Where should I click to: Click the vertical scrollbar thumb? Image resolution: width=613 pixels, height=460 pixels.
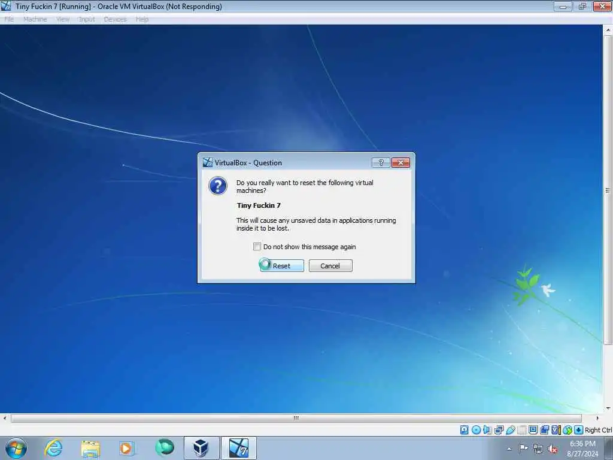(608, 190)
